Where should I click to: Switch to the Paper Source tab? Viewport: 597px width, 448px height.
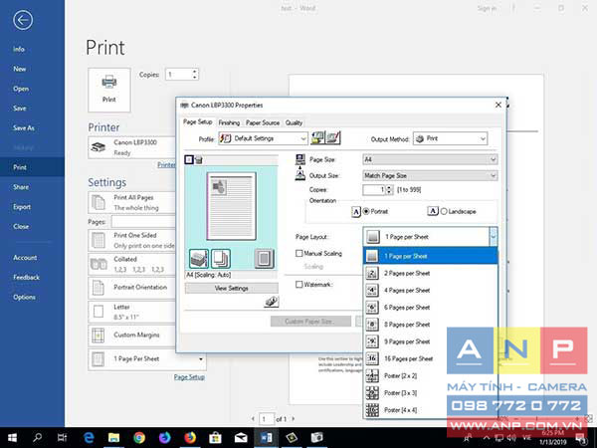tap(263, 122)
